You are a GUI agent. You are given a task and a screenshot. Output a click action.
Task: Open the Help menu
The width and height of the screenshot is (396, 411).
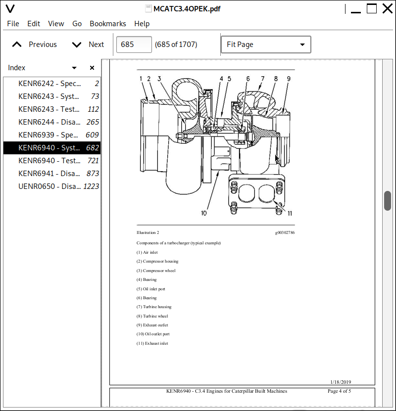click(x=142, y=24)
